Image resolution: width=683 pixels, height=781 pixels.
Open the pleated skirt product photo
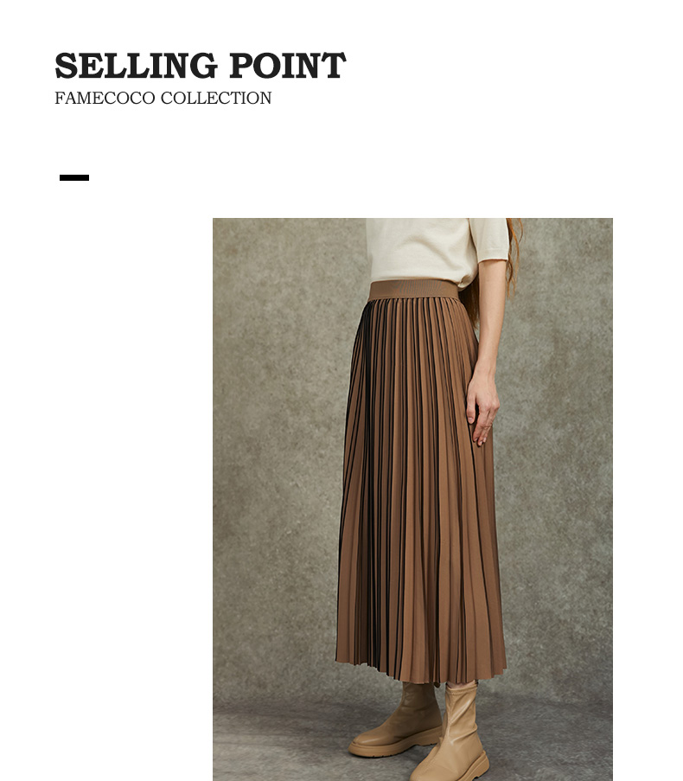pyautogui.click(x=412, y=499)
